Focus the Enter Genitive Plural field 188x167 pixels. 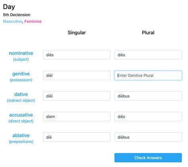point(148,75)
